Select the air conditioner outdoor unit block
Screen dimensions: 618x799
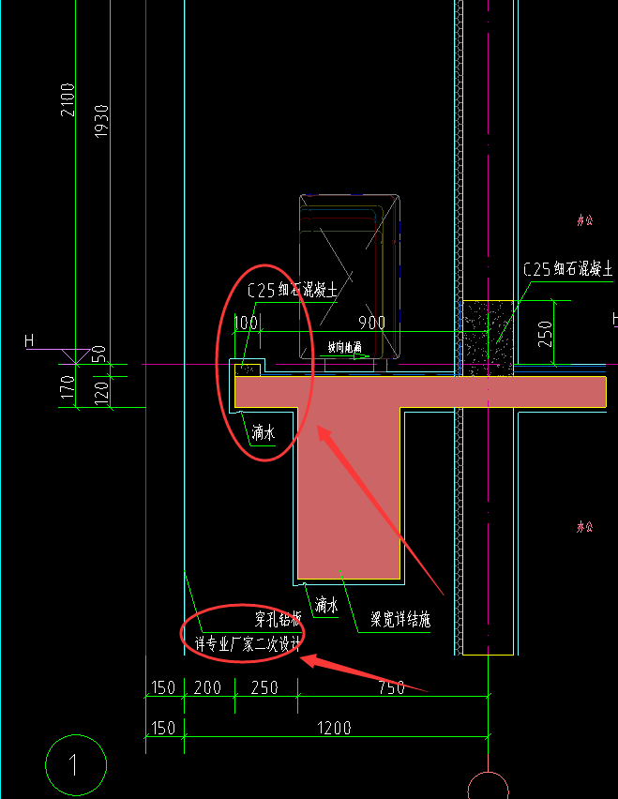pos(350,277)
